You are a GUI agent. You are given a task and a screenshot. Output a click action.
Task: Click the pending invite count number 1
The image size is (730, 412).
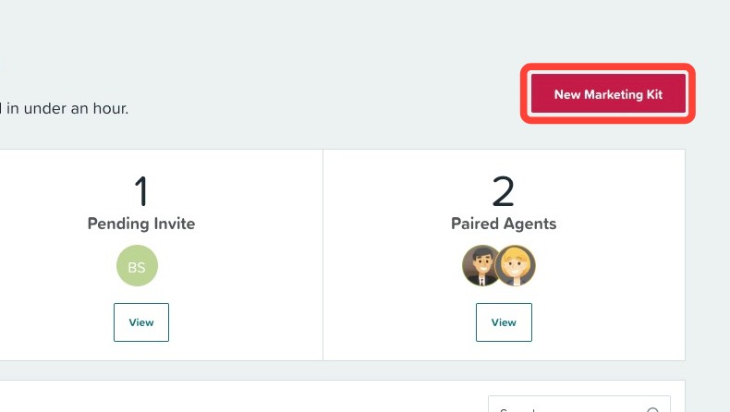141,191
